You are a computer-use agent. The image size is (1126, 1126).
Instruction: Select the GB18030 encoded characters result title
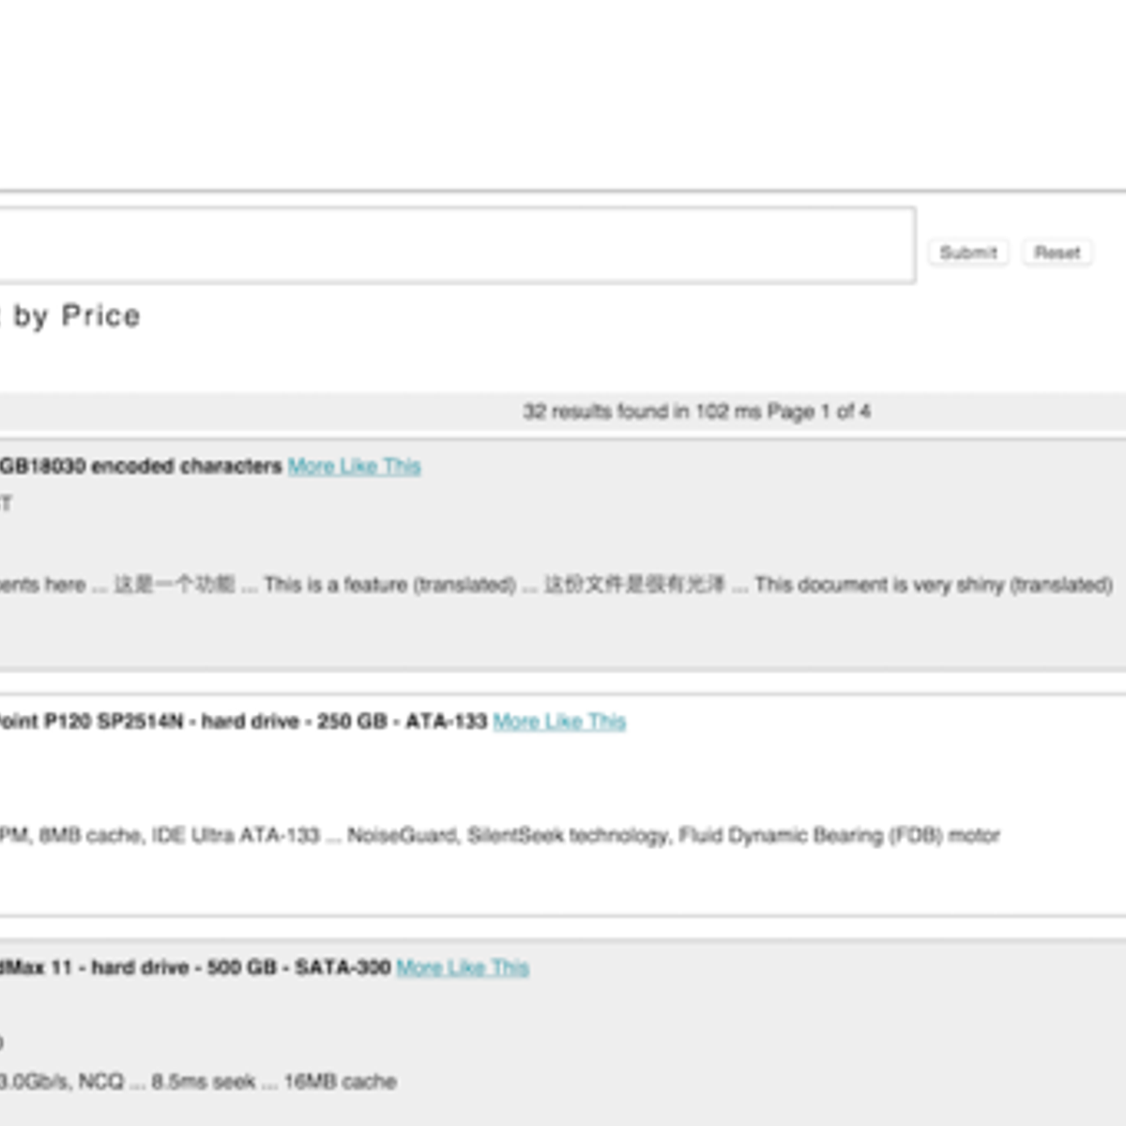click(x=141, y=466)
